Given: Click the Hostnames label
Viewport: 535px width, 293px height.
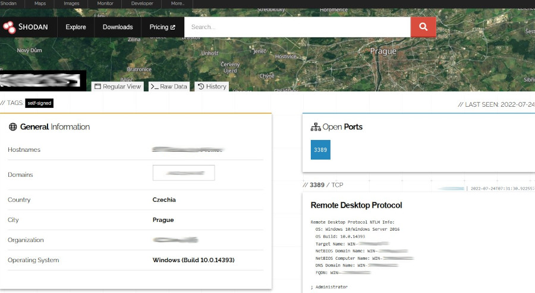Looking at the screenshot, I should coord(24,149).
